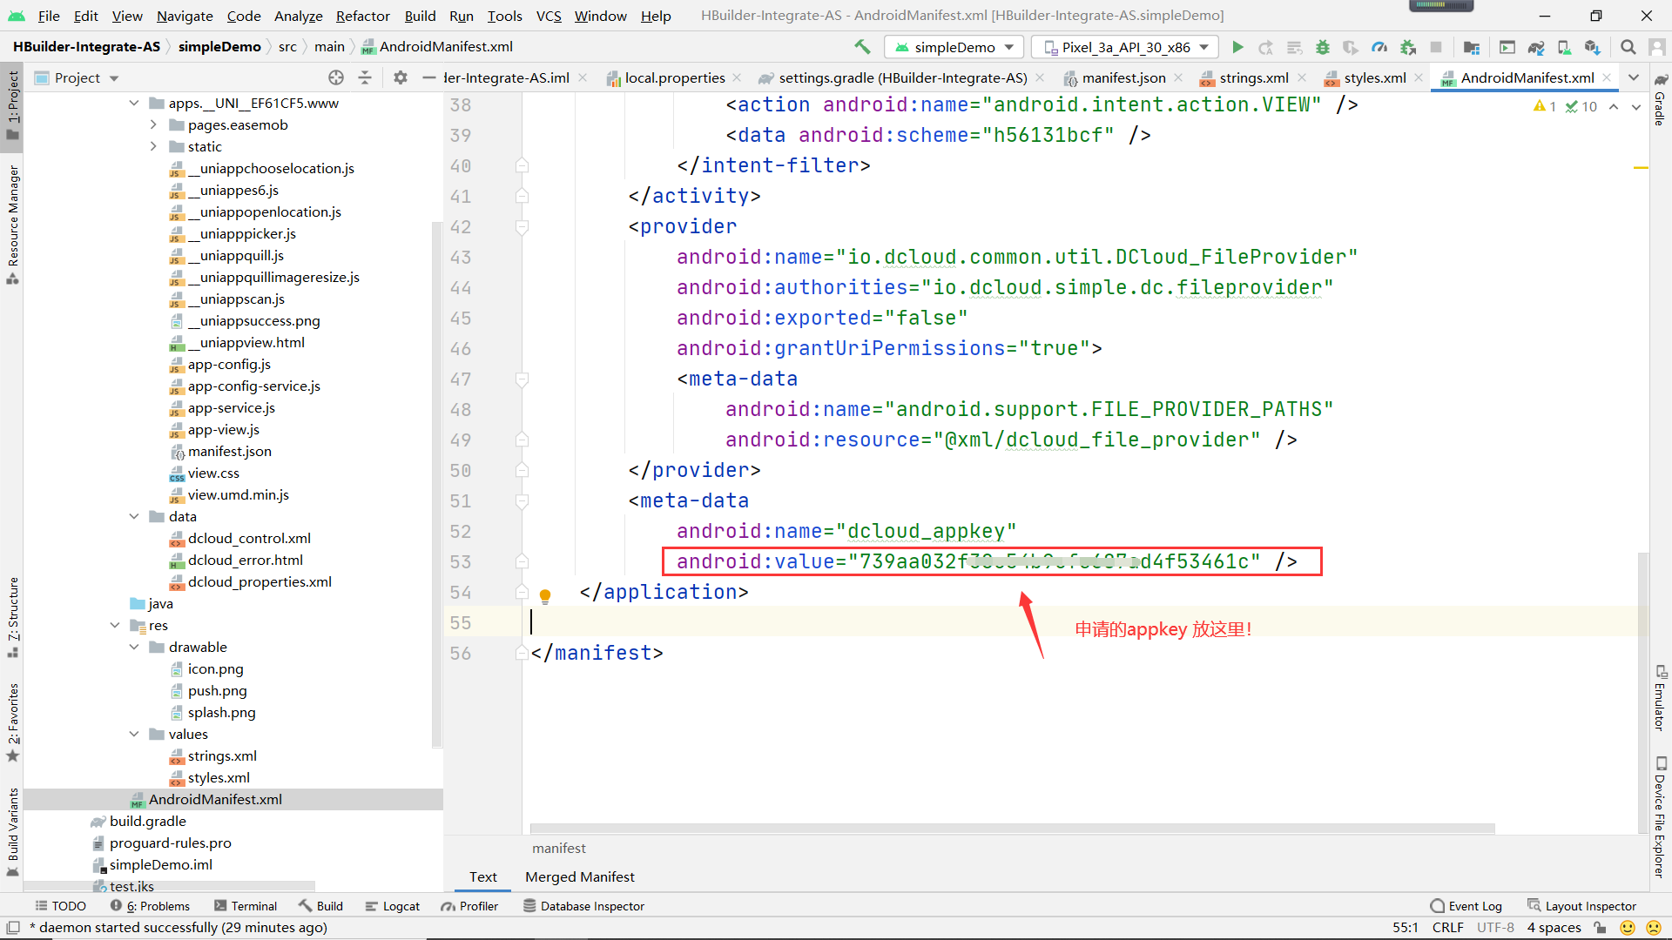Switch to the Merged Manifest tab
The height and width of the screenshot is (940, 1672).
click(x=579, y=876)
